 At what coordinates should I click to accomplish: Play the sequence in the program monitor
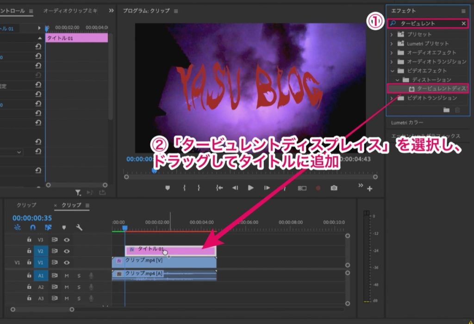tap(250, 188)
